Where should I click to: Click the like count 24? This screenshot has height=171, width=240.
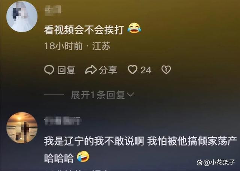point(146,70)
